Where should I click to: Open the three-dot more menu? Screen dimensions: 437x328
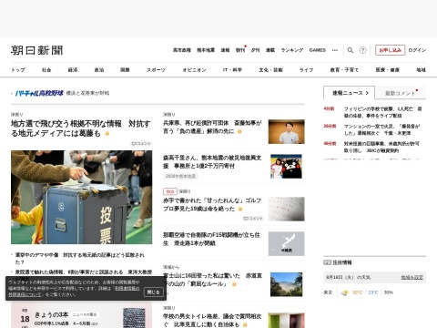pos(335,50)
